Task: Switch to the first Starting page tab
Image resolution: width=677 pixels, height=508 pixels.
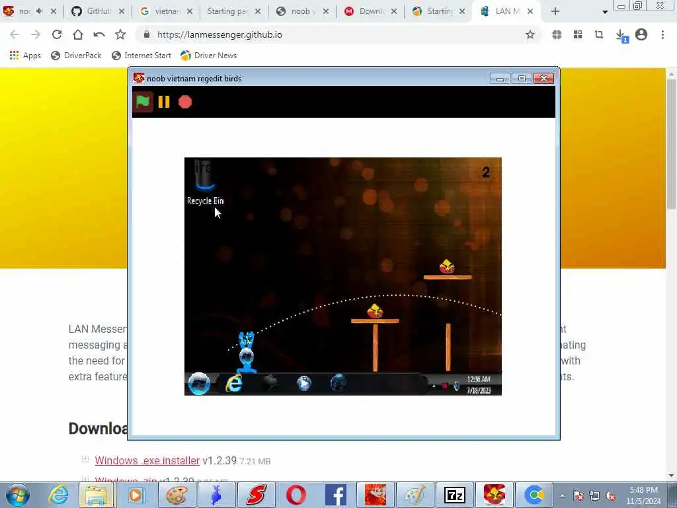Action: [x=234, y=11]
